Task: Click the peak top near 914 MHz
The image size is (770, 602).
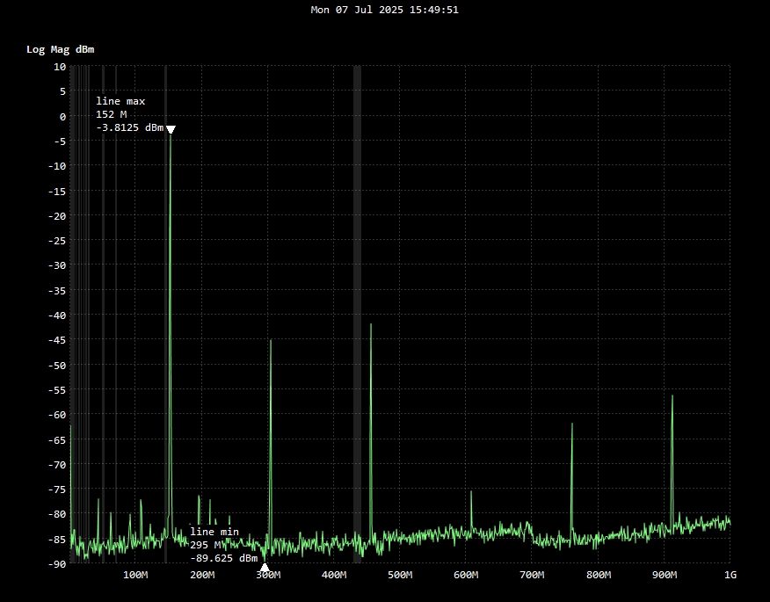Action: click(672, 396)
